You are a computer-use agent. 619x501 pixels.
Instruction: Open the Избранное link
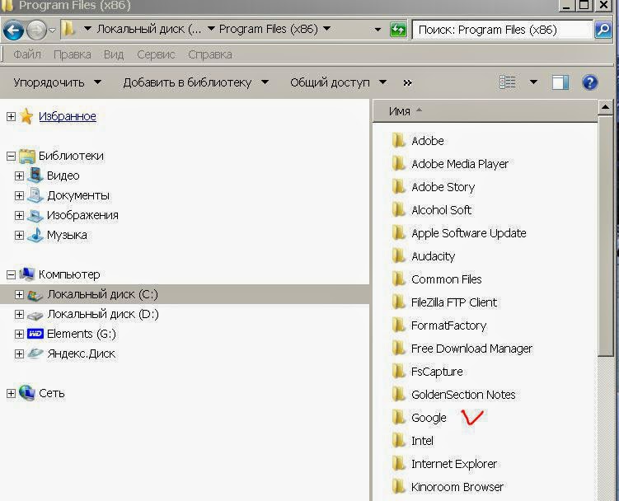click(x=68, y=116)
